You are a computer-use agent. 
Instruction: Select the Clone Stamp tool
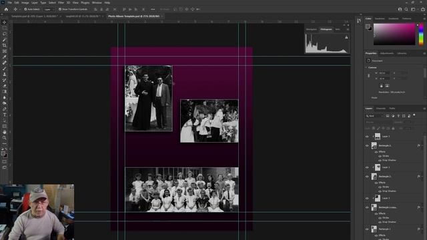point(5,74)
